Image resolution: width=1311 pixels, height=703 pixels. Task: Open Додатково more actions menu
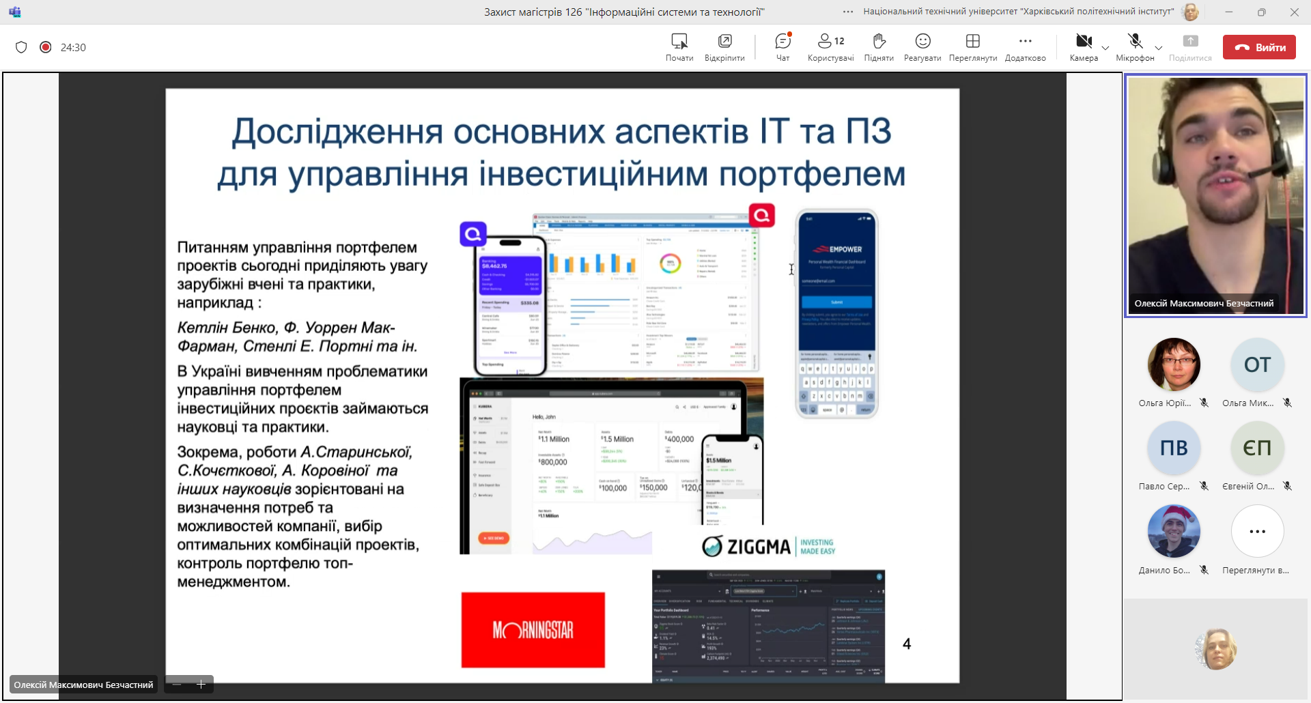coord(1025,46)
